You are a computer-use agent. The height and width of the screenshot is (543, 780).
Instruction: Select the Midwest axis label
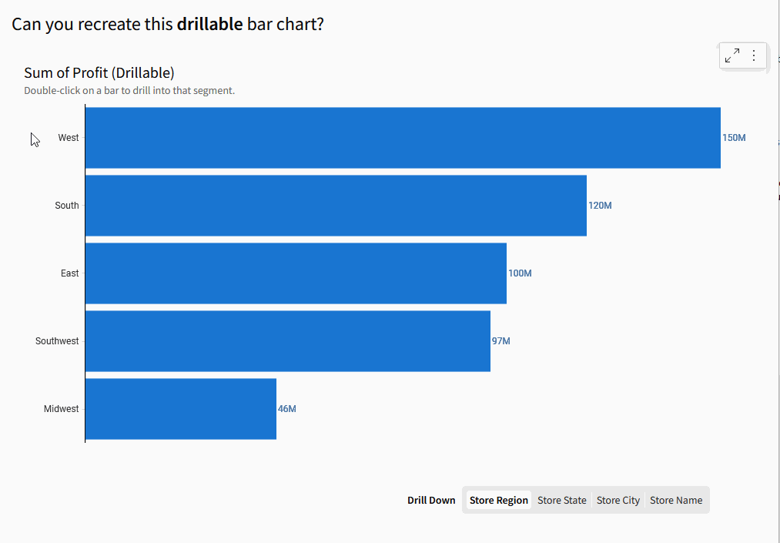(x=61, y=409)
